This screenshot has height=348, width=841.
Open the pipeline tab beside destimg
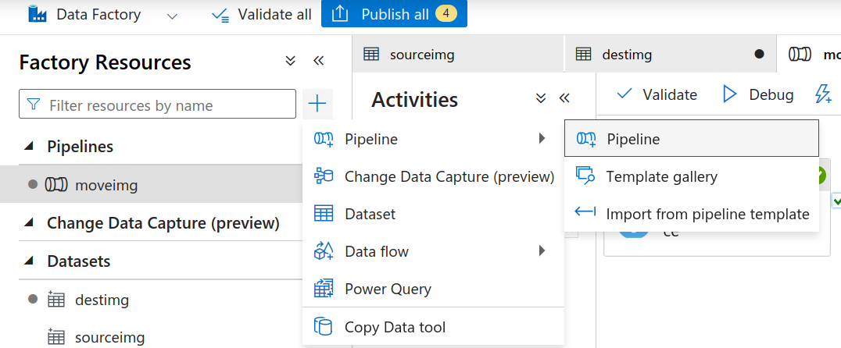pos(809,54)
